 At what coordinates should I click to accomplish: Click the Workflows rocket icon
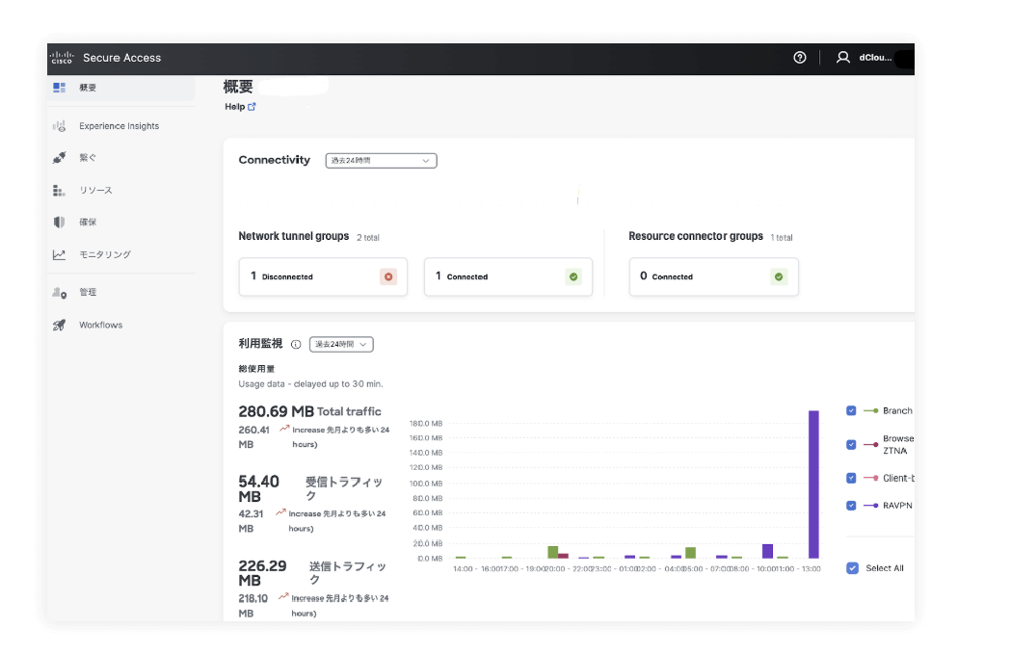click(x=60, y=326)
